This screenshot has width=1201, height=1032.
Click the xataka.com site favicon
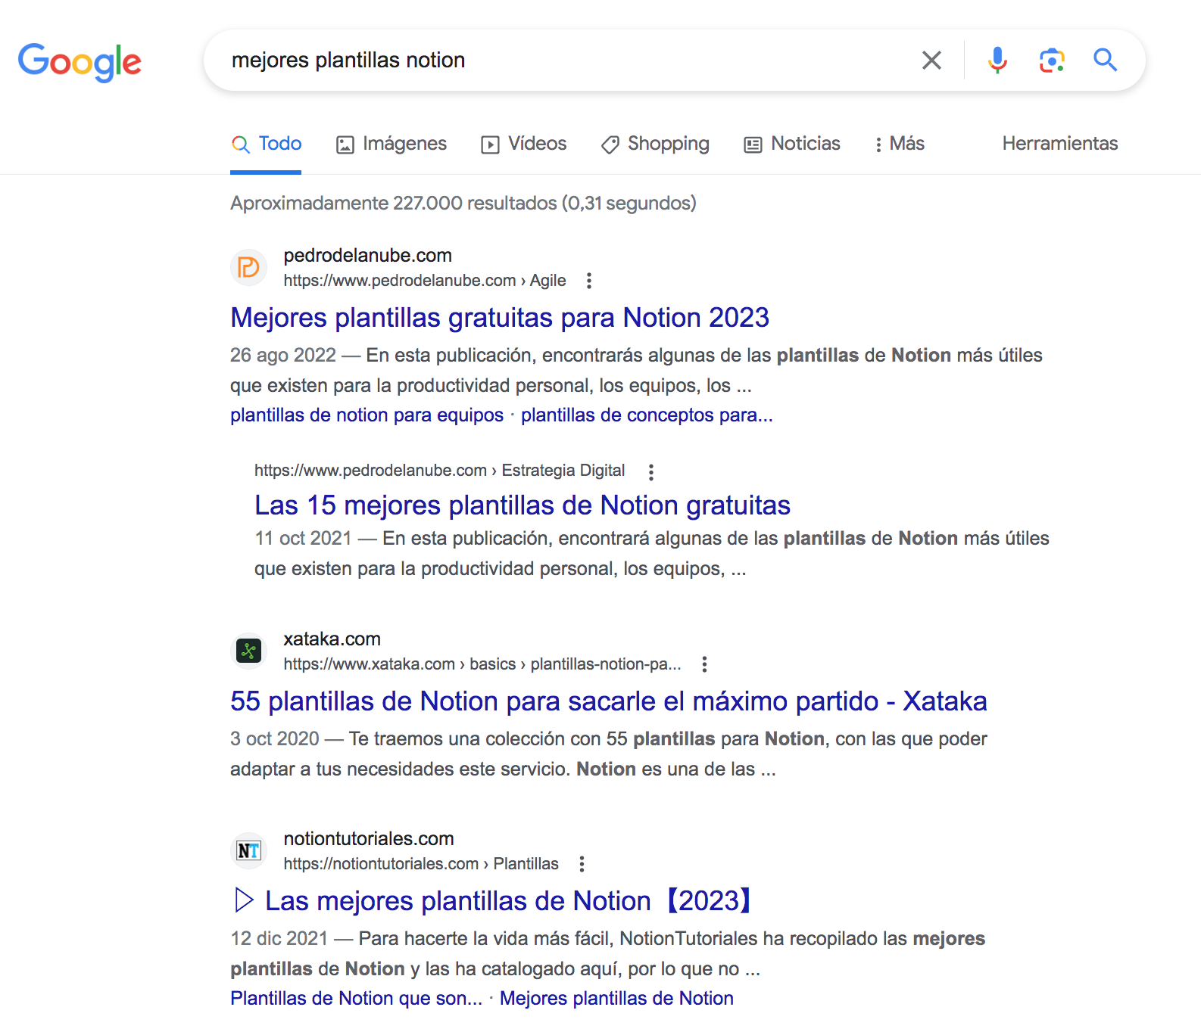pyautogui.click(x=248, y=651)
